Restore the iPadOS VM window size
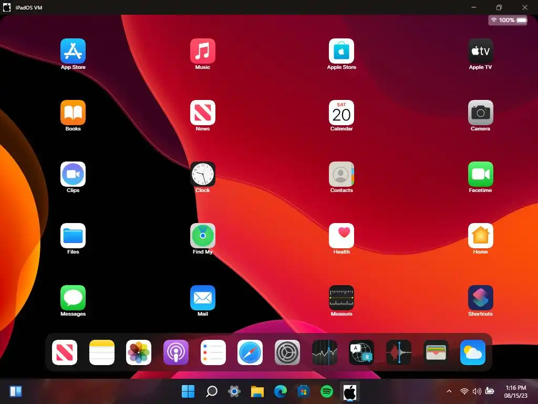Viewport: 538px width, 404px height. [499, 7]
